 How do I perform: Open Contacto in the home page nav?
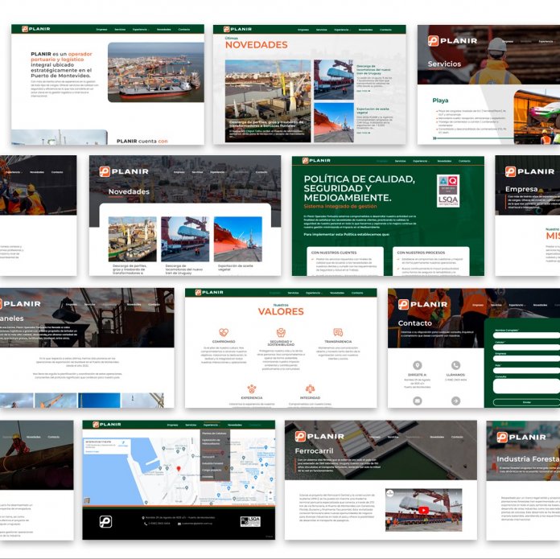coord(184,30)
